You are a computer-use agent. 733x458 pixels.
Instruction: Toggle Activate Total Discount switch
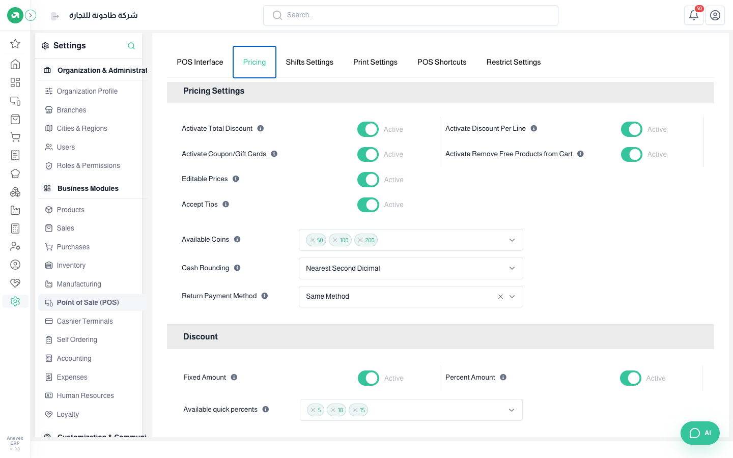pos(368,129)
